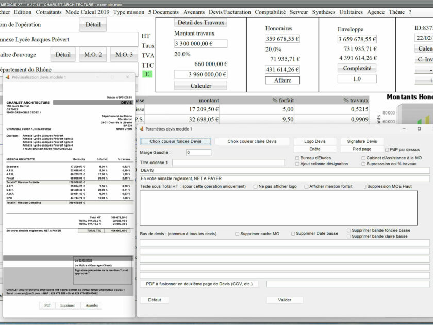Click the PDF à fusionner button
Screen dimensions: 433x325
[x=199, y=284]
